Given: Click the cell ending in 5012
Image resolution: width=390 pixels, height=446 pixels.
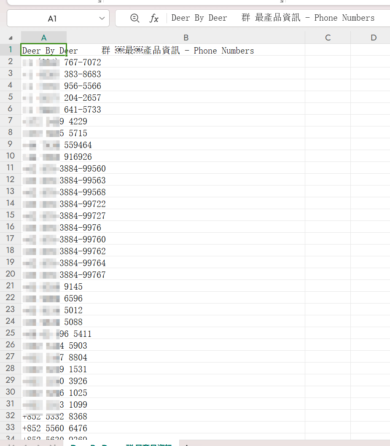Looking at the screenshot, I should coord(44,309).
